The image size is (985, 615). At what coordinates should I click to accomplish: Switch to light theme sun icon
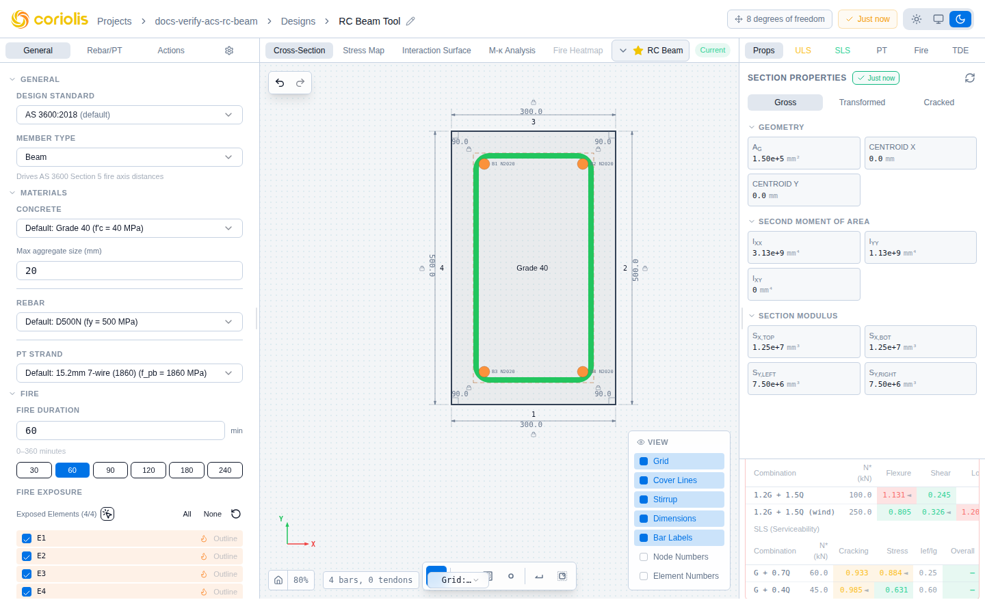tap(917, 19)
